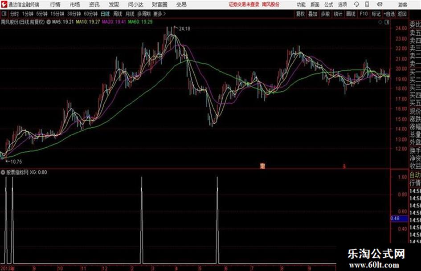Open the 问小达 menu
Viewport: 421px width, 271px height.
click(x=135, y=4)
